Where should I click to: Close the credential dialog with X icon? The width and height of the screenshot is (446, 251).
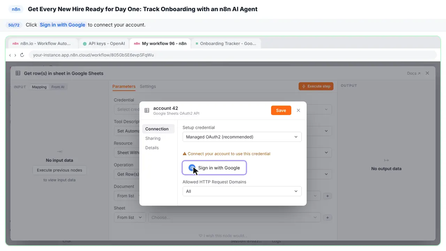(x=298, y=110)
